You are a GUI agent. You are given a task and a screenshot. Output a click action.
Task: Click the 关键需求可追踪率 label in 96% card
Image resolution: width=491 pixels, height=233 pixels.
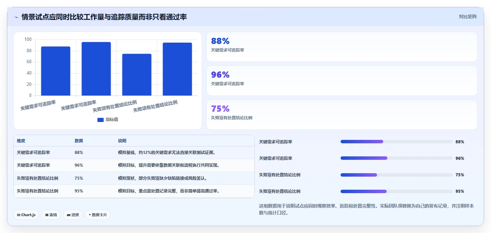click(x=228, y=84)
